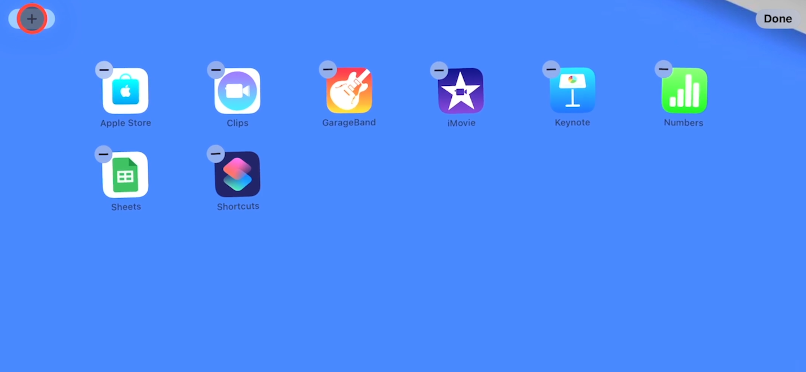The width and height of the screenshot is (806, 372).
Task: Open the Shortcuts app icon
Action: tap(237, 174)
